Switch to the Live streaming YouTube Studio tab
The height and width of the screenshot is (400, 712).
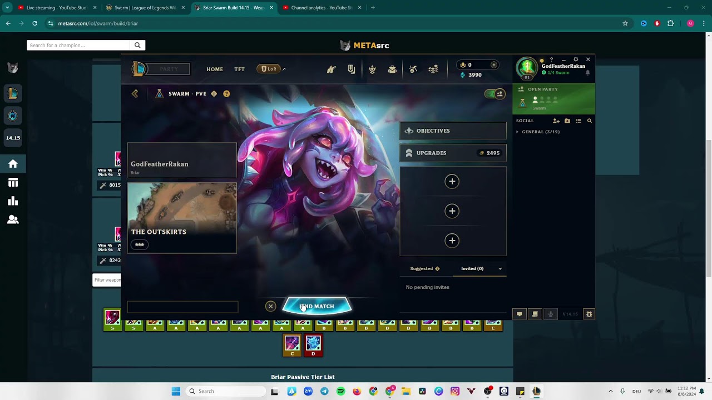tap(57, 8)
